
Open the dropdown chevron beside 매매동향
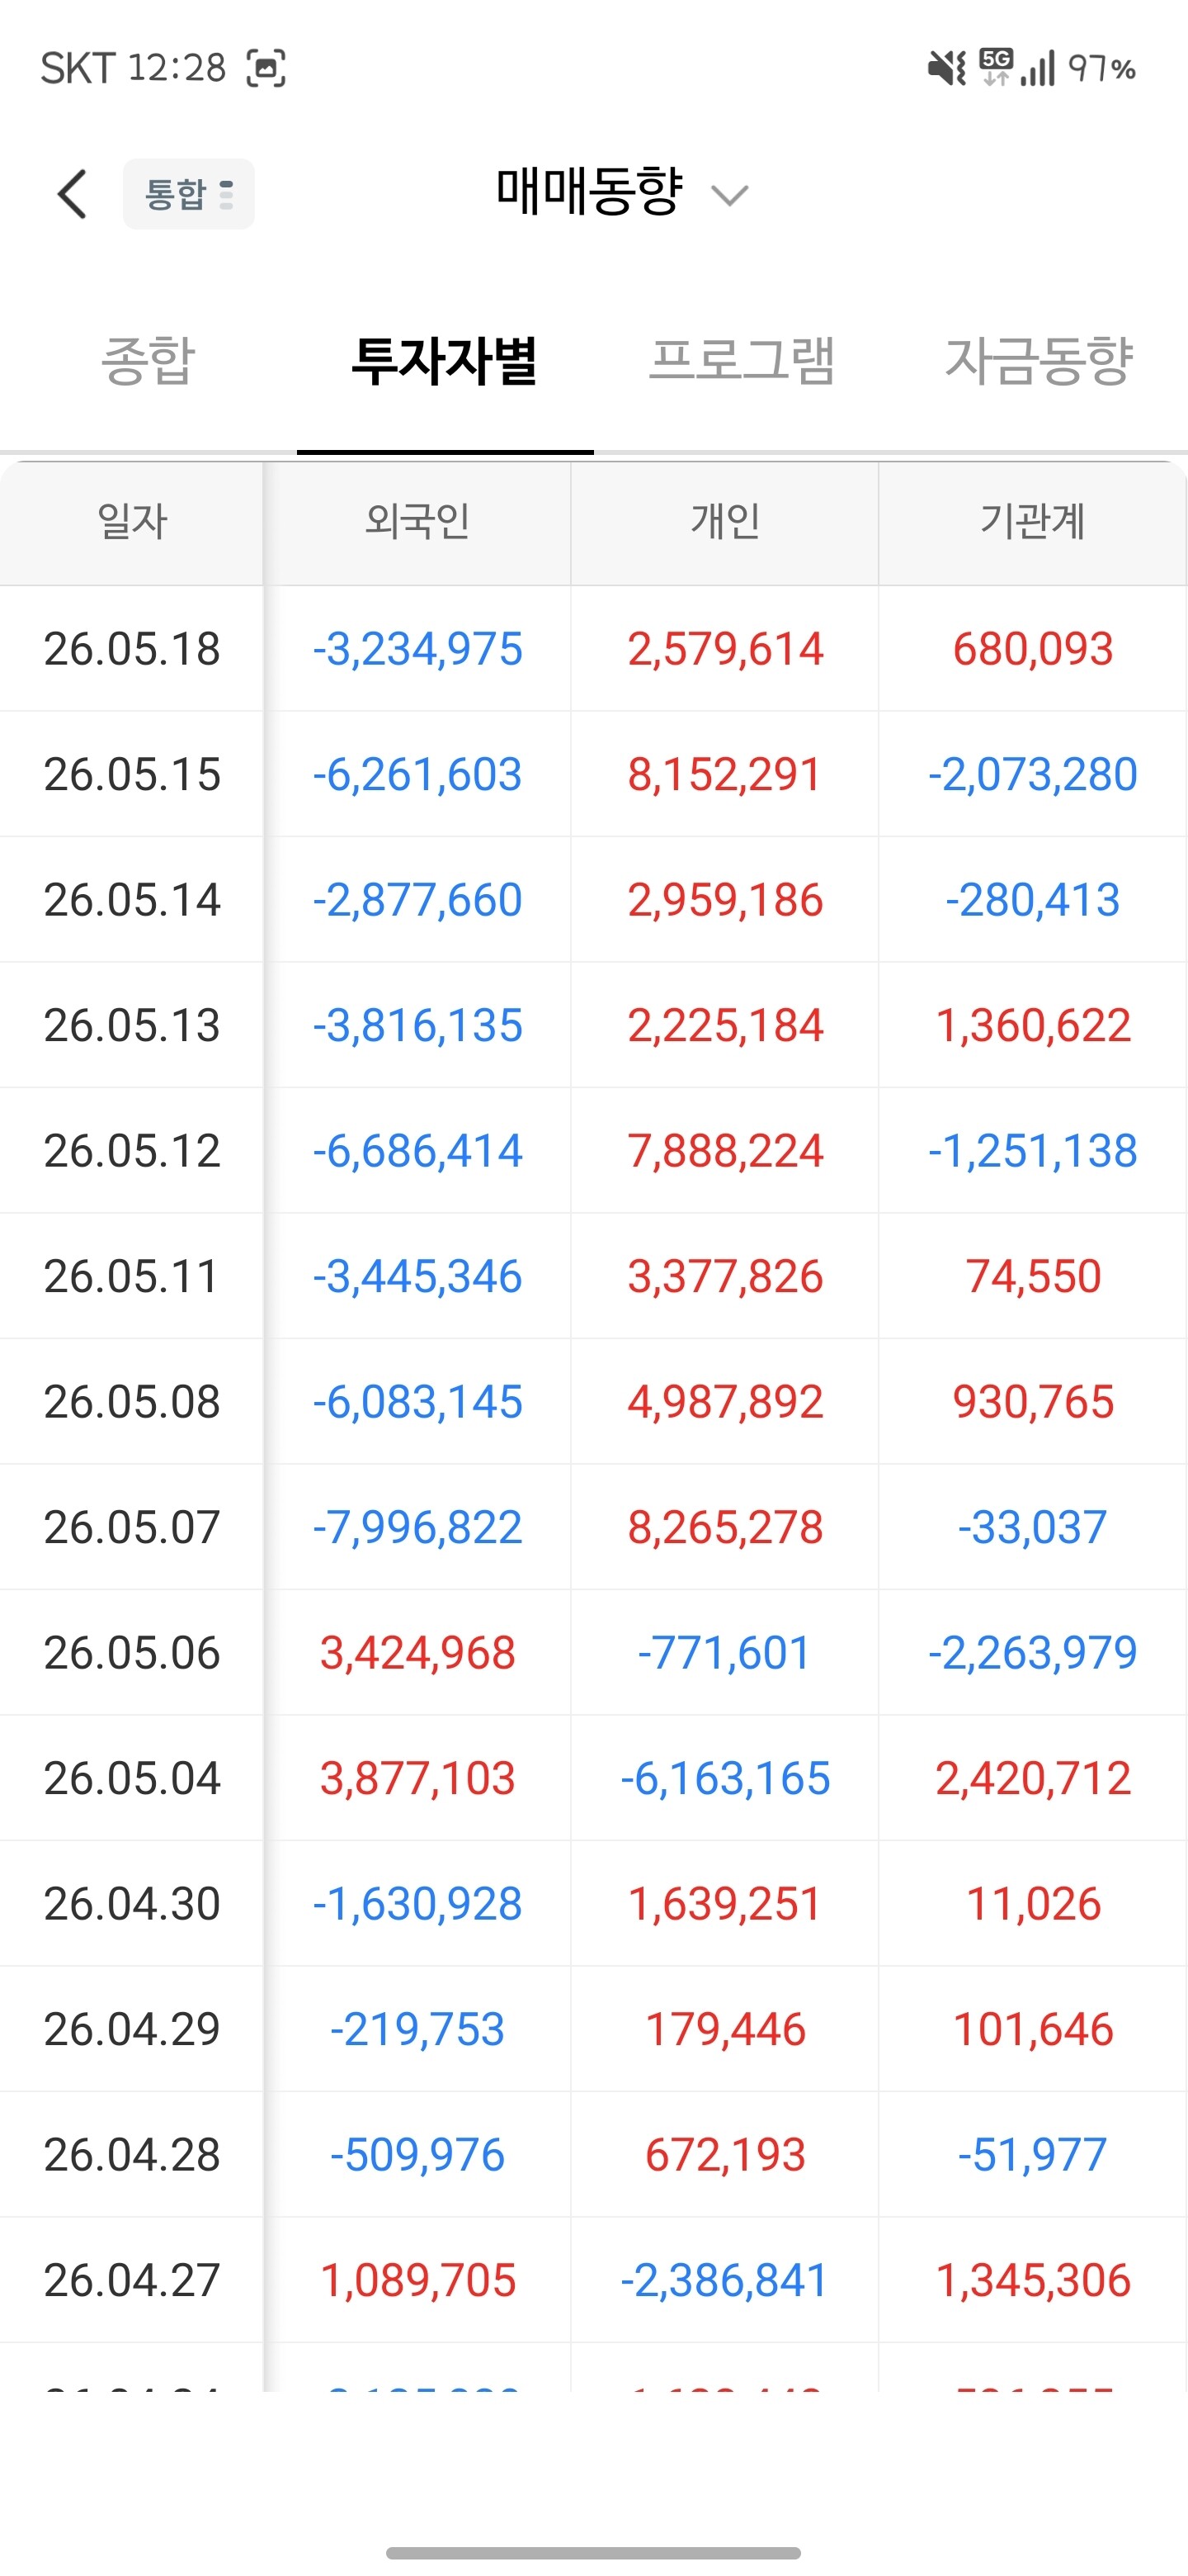(x=729, y=195)
